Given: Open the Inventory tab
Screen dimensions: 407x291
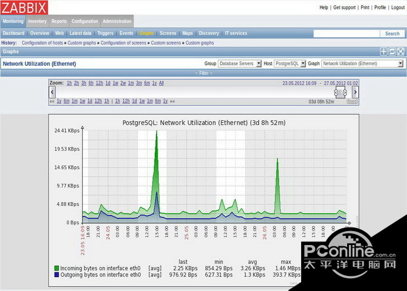Looking at the screenshot, I should pyautogui.click(x=37, y=22).
